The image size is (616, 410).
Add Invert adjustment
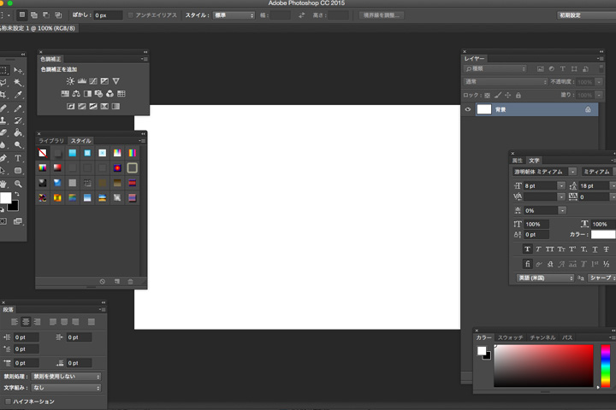(x=70, y=106)
